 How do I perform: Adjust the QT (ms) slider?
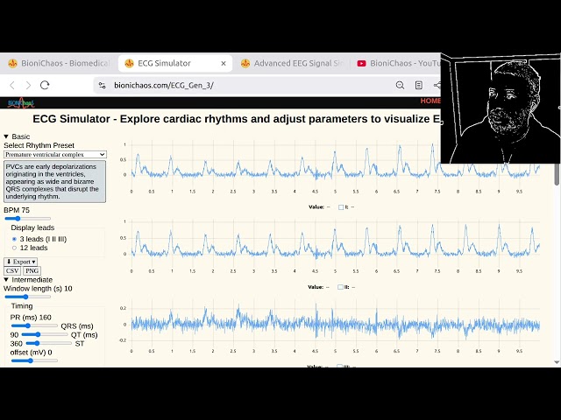(x=48, y=343)
